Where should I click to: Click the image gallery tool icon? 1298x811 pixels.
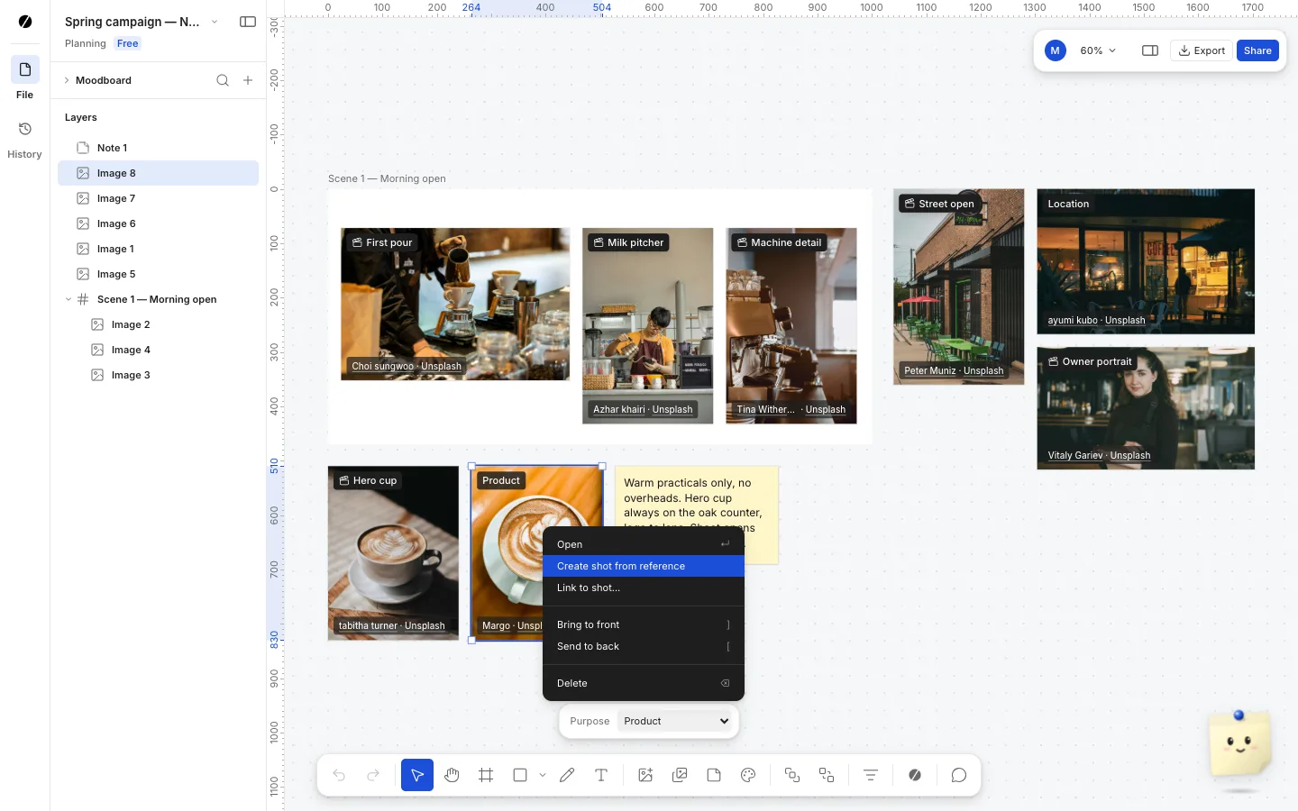680,775
